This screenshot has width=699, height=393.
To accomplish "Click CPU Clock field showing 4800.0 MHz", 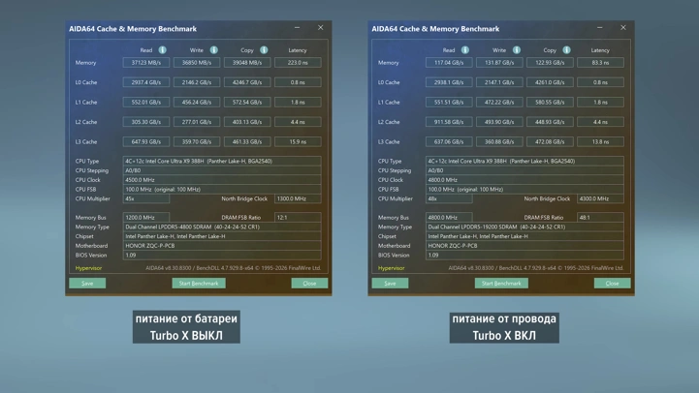I will 524,180.
